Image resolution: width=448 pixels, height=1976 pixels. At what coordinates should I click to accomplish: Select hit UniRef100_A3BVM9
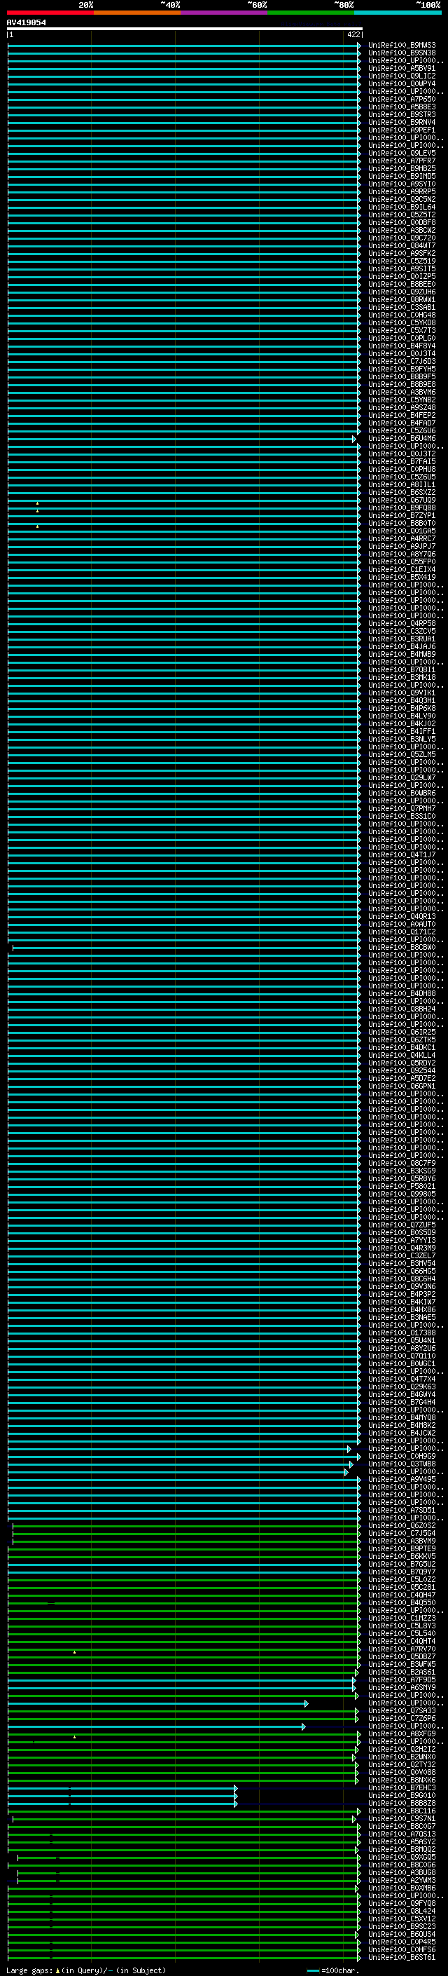pyautogui.click(x=401, y=1540)
